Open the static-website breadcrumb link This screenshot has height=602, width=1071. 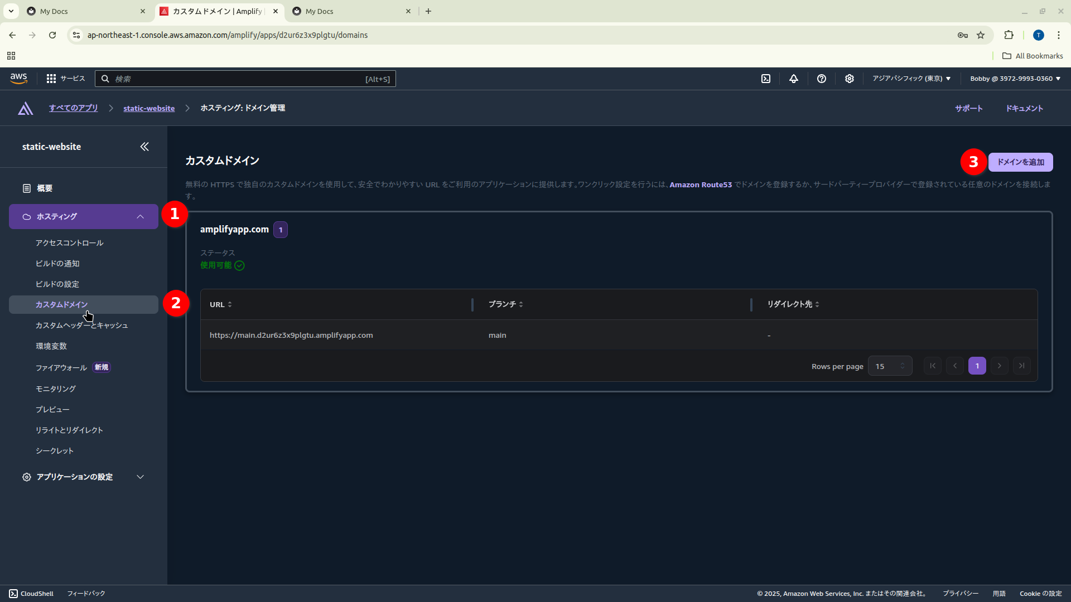[148, 108]
